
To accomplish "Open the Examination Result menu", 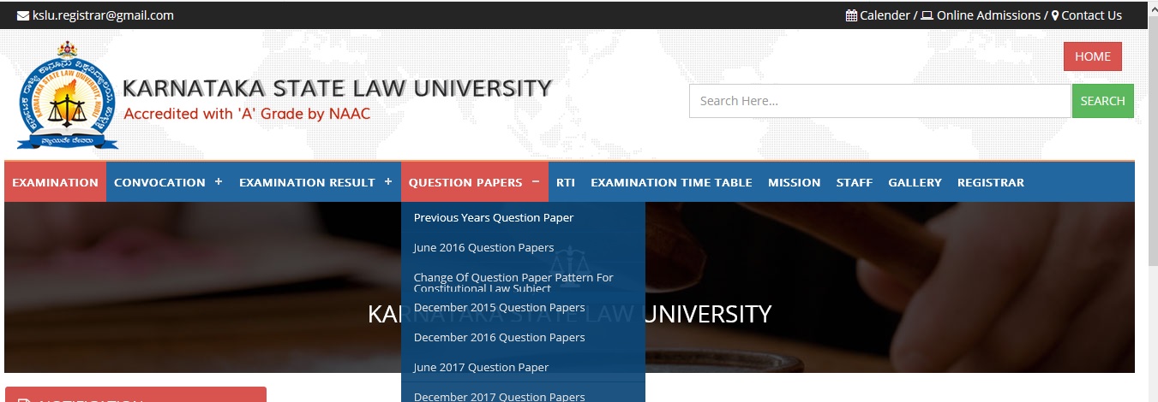I will tap(307, 182).
